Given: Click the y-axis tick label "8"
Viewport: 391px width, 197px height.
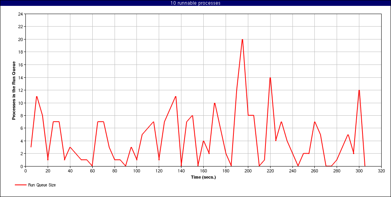Looking at the screenshot, I should (x=22, y=116).
